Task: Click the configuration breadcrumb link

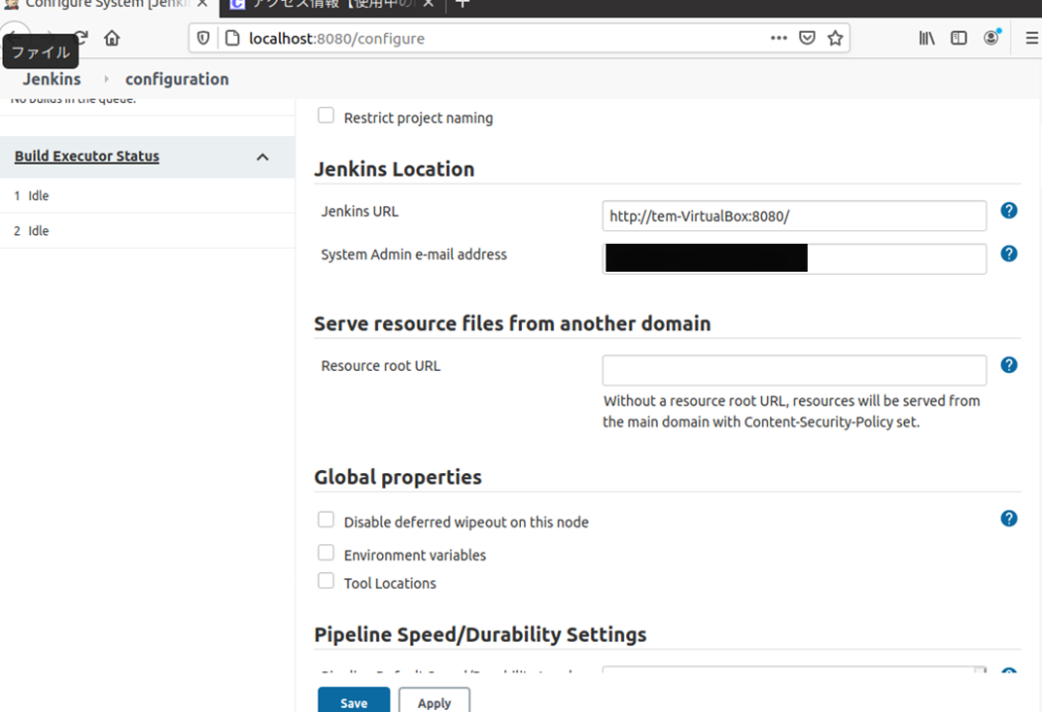Action: tap(177, 79)
